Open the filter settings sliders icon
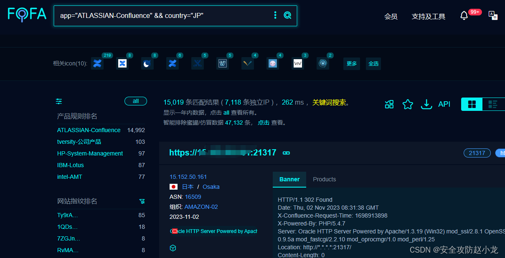505x258 pixels. point(59,101)
